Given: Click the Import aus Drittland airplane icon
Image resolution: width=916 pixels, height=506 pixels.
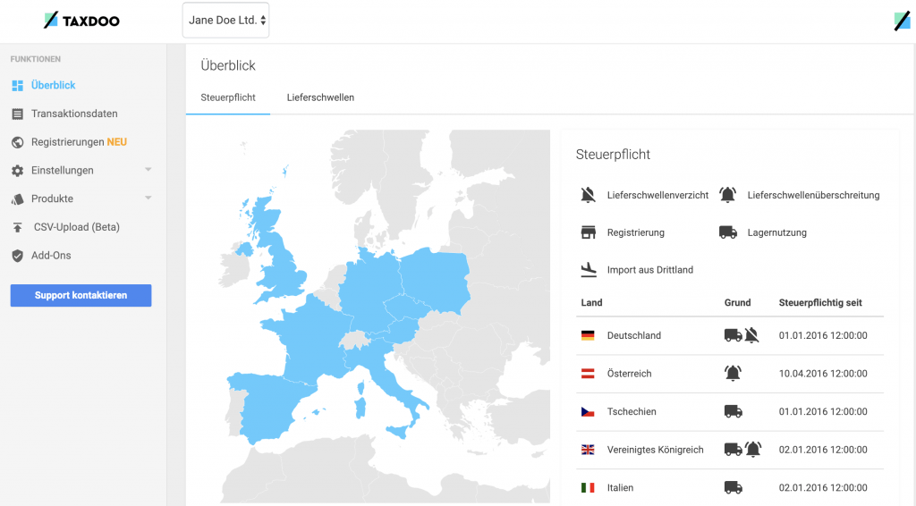Looking at the screenshot, I should pyautogui.click(x=589, y=270).
